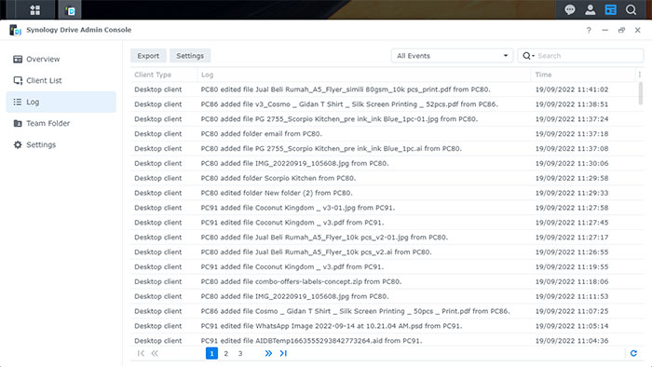Go to page 3
This screenshot has height=367, width=652.
click(240, 353)
